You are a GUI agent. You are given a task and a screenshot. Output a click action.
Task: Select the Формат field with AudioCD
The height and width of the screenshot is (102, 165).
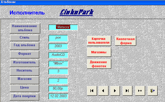pyautogui.click(x=58, y=55)
